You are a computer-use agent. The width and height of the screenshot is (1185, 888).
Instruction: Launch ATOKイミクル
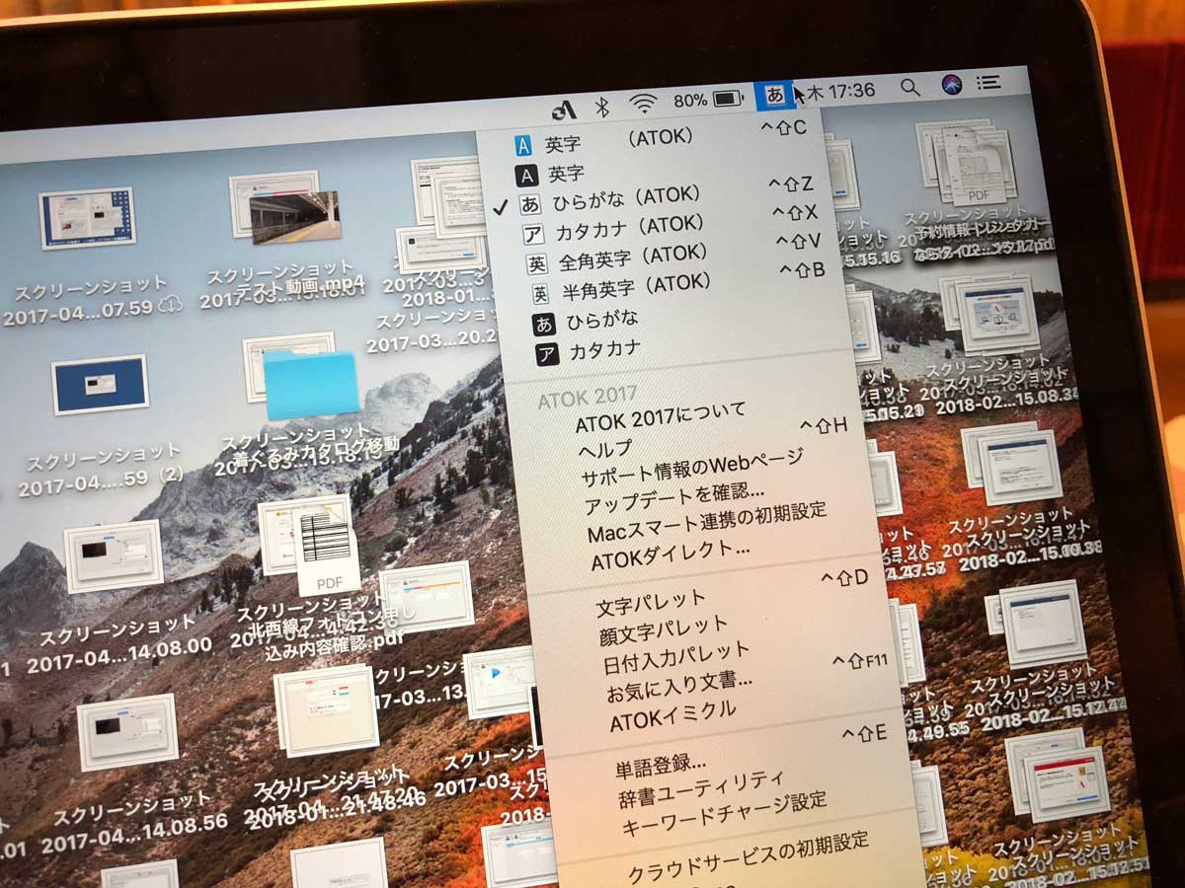tap(672, 714)
